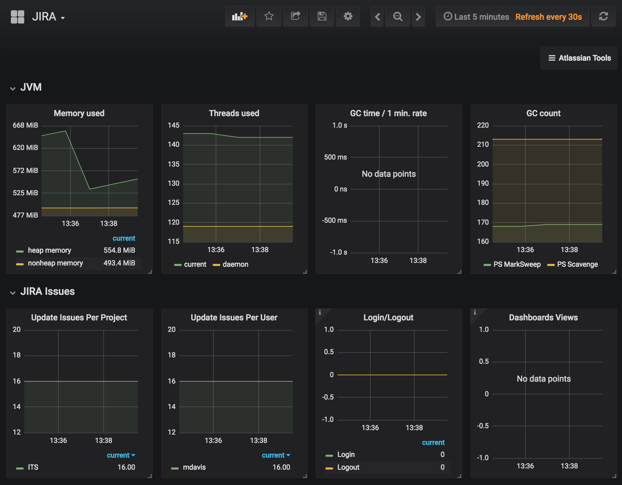Viewport: 622px width, 485px height.
Task: Open the Atlassian Tools links menu
Action: tap(579, 58)
